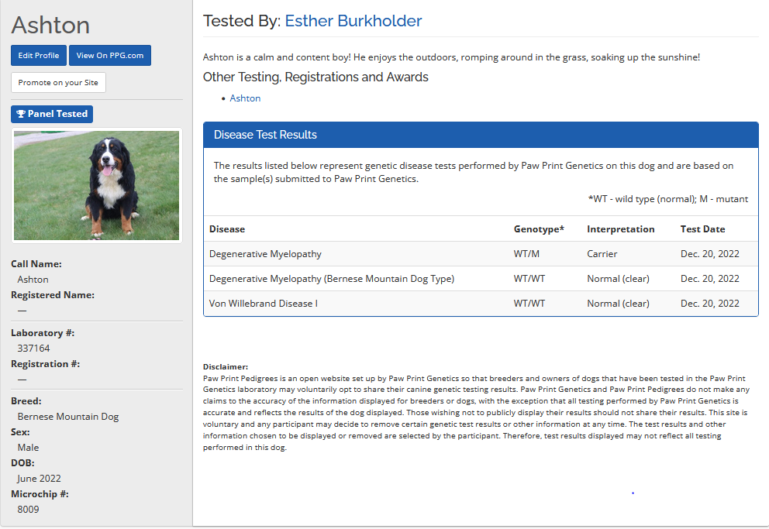Image resolution: width=769 pixels, height=529 pixels.
Task: Click the Test Date column header
Action: [702, 229]
